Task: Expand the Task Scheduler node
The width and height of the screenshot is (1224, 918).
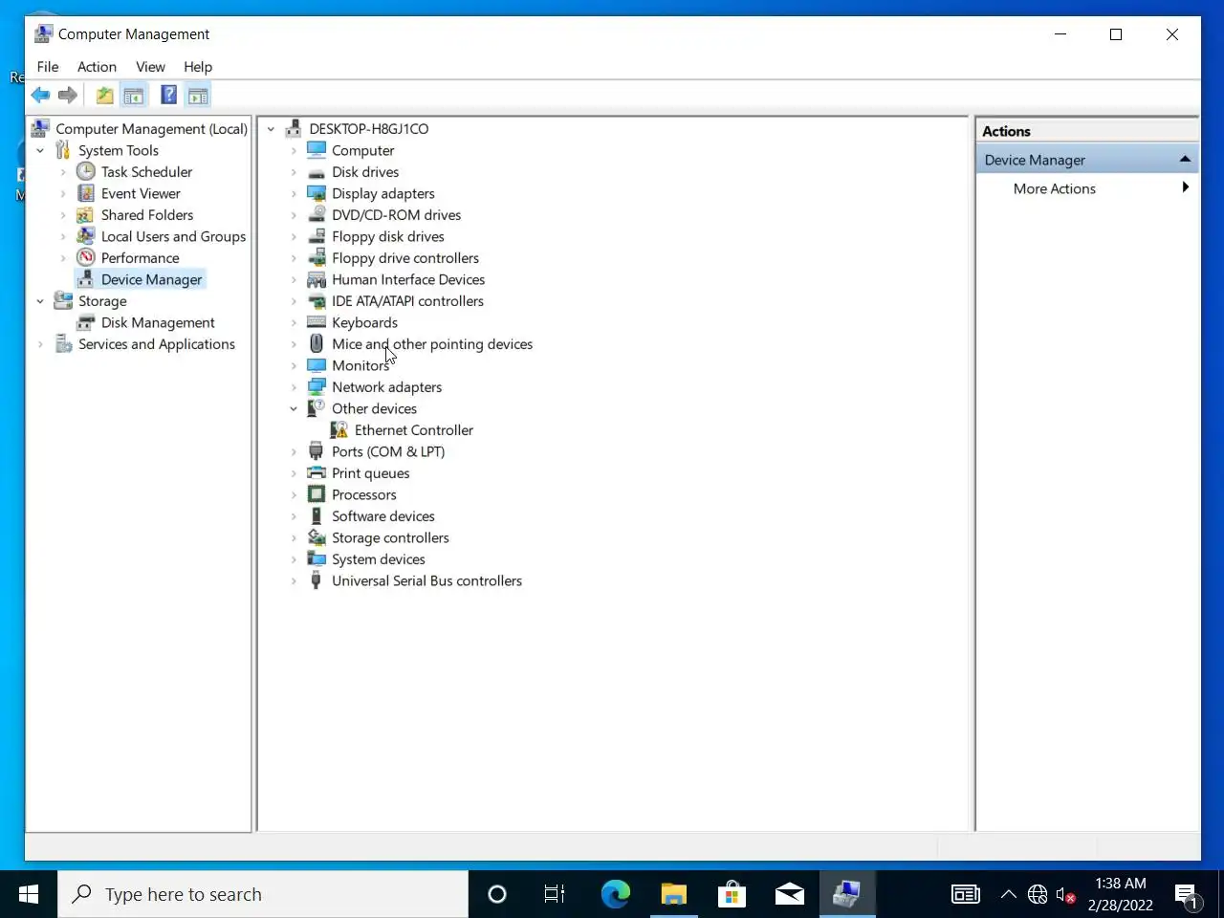Action: coord(63,172)
